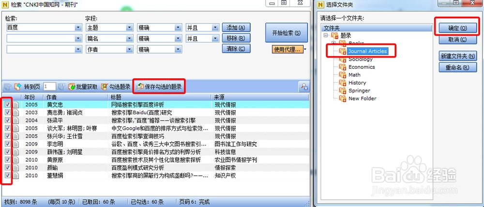
Task: Uncheck the 黄原原 2010 record checkbox
Action: coord(8,160)
